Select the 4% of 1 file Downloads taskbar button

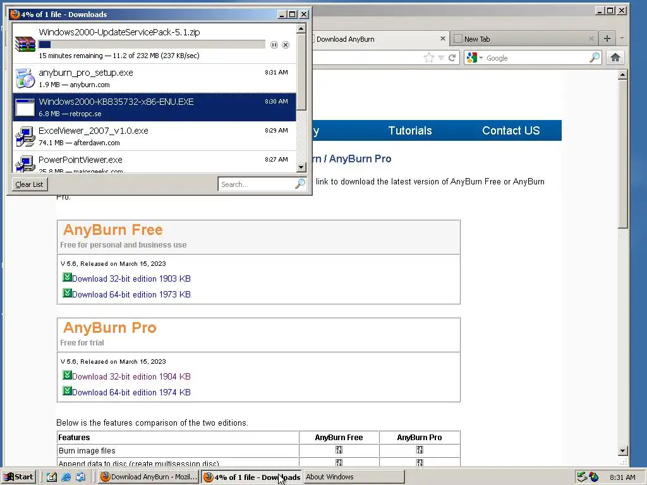pos(251,477)
